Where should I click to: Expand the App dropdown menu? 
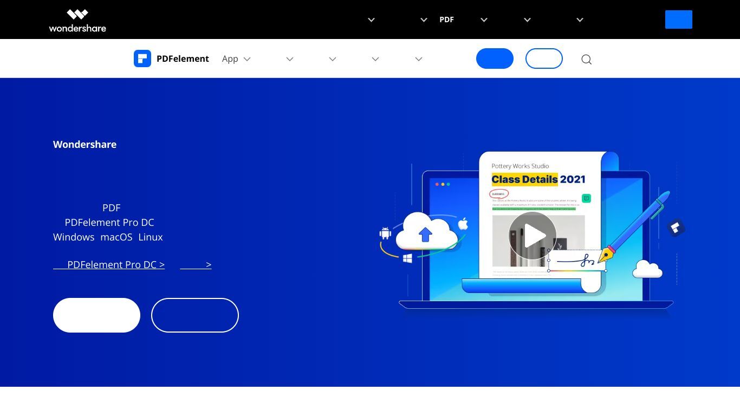pyautogui.click(x=247, y=59)
